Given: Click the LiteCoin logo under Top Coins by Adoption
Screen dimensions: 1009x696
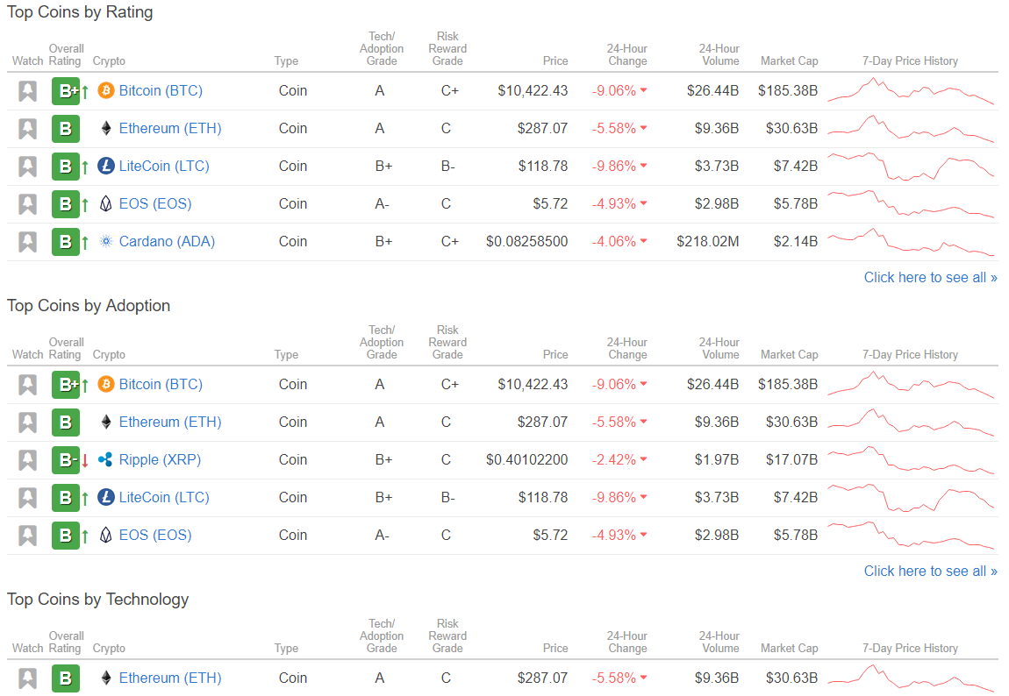Looking at the screenshot, I should (x=106, y=498).
